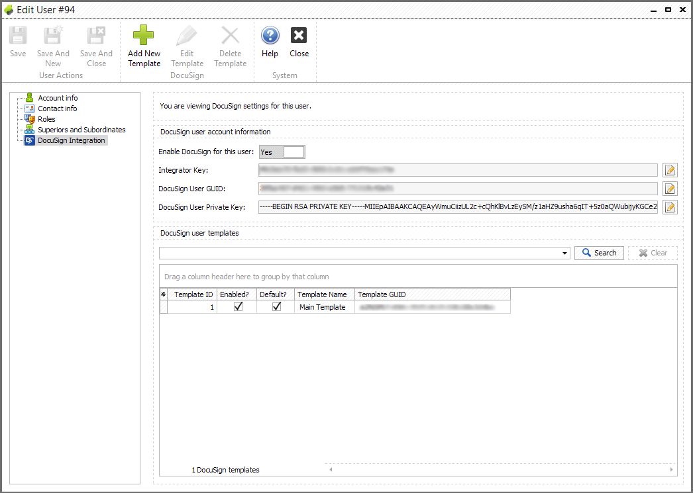This screenshot has height=493, width=693.
Task: Edit the Integrator Key value
Action: coord(670,170)
